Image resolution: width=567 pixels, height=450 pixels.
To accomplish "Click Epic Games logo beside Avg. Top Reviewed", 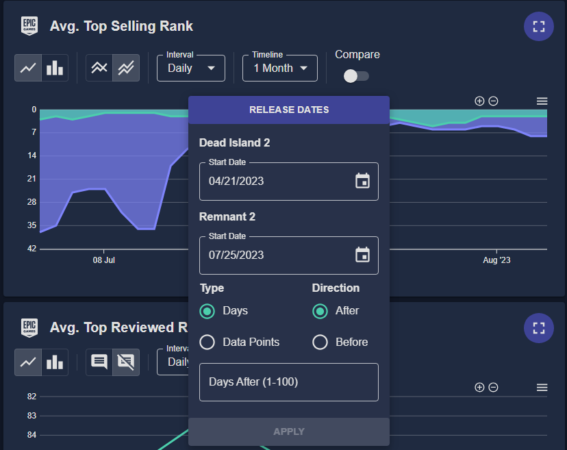I will [x=29, y=327].
